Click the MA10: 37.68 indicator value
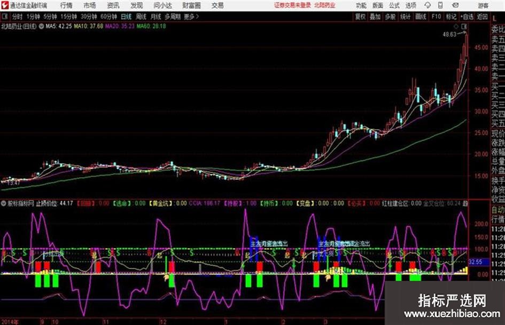Image resolution: width=505 pixels, height=325 pixels. point(89,26)
